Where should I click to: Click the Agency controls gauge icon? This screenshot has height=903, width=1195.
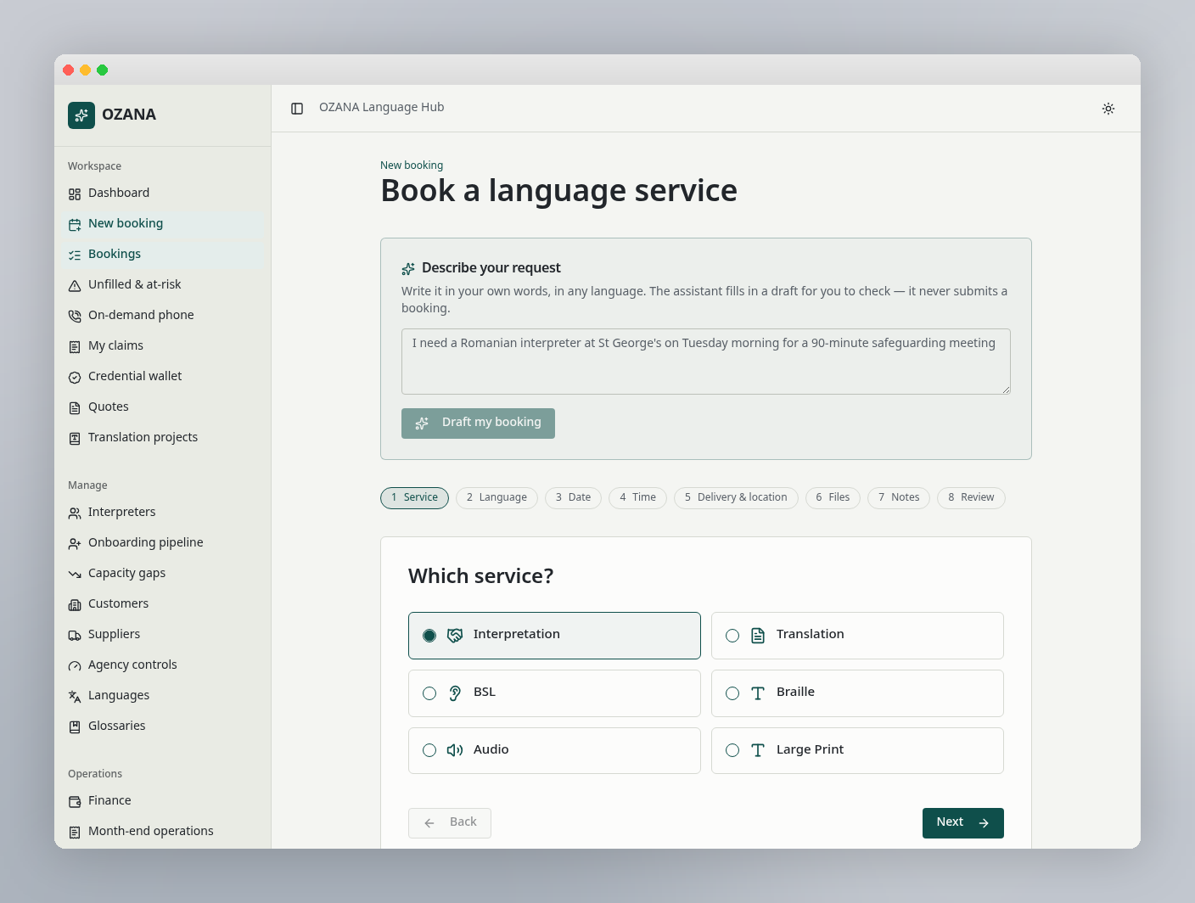(x=75, y=666)
